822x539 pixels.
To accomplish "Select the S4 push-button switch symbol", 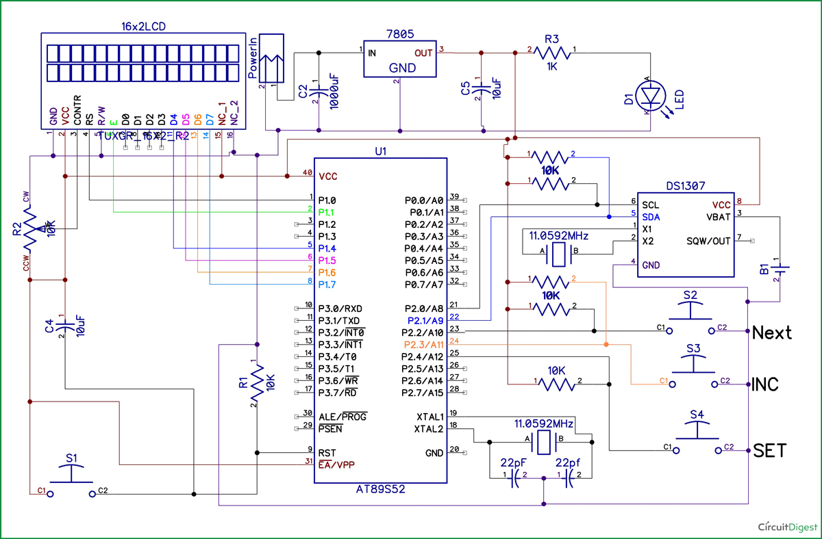I will point(697,435).
